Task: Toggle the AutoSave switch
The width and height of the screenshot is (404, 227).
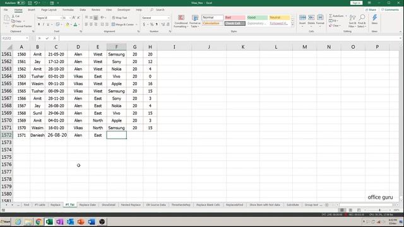Action: click(21, 3)
